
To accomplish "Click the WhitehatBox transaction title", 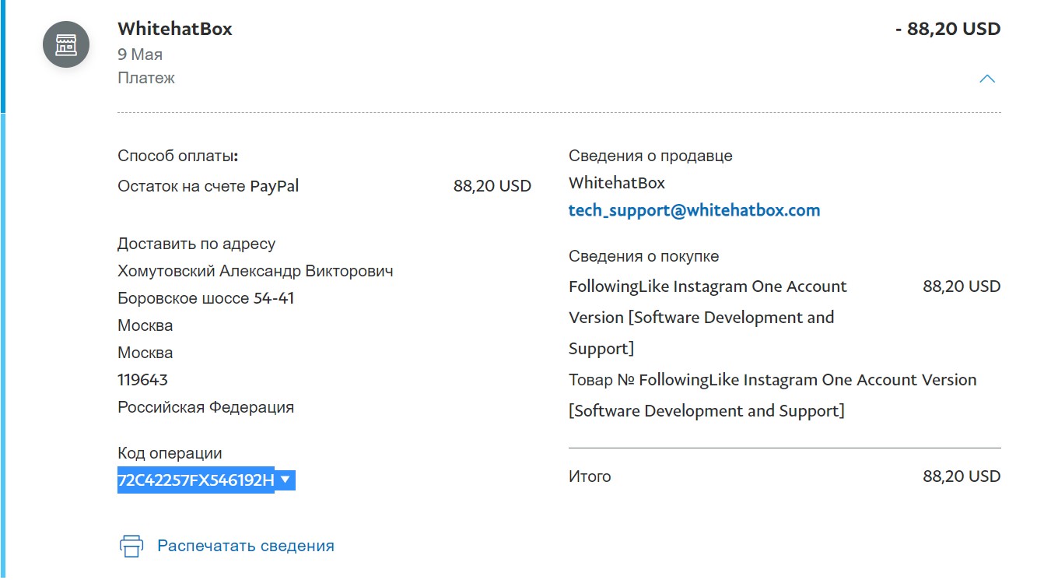I will [x=175, y=29].
